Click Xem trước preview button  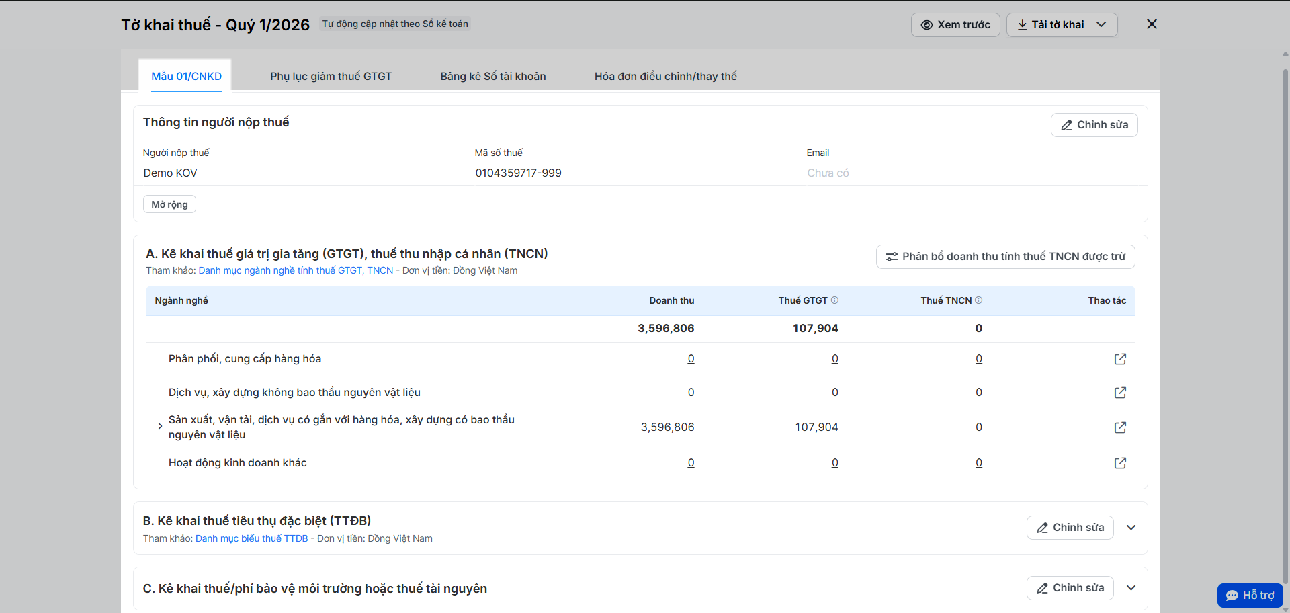tap(955, 25)
